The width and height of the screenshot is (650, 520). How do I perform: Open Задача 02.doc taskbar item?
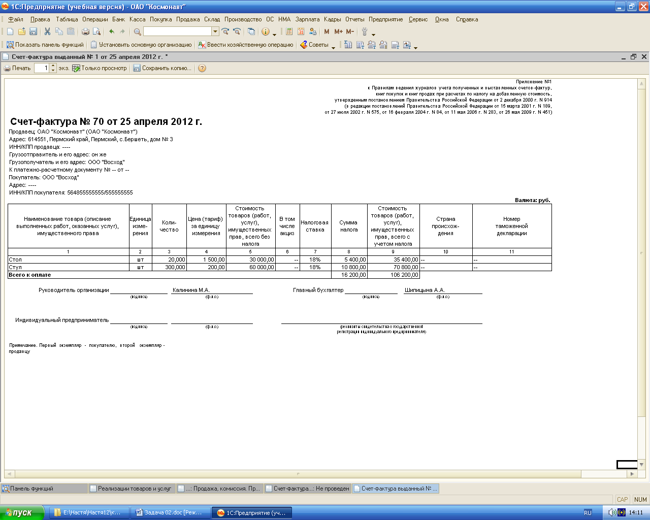[x=170, y=513]
